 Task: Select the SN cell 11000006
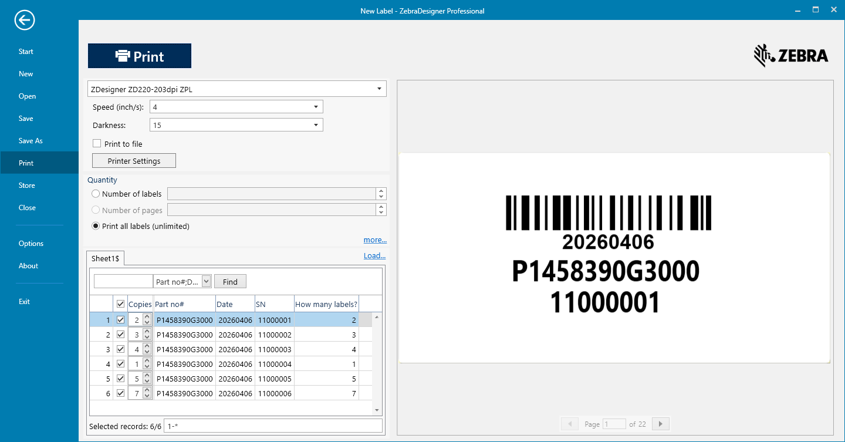click(x=274, y=393)
